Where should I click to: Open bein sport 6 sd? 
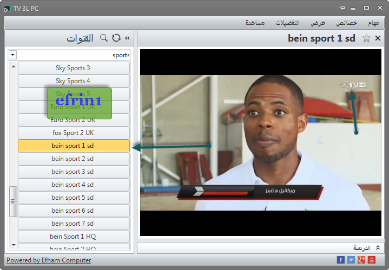(x=74, y=210)
